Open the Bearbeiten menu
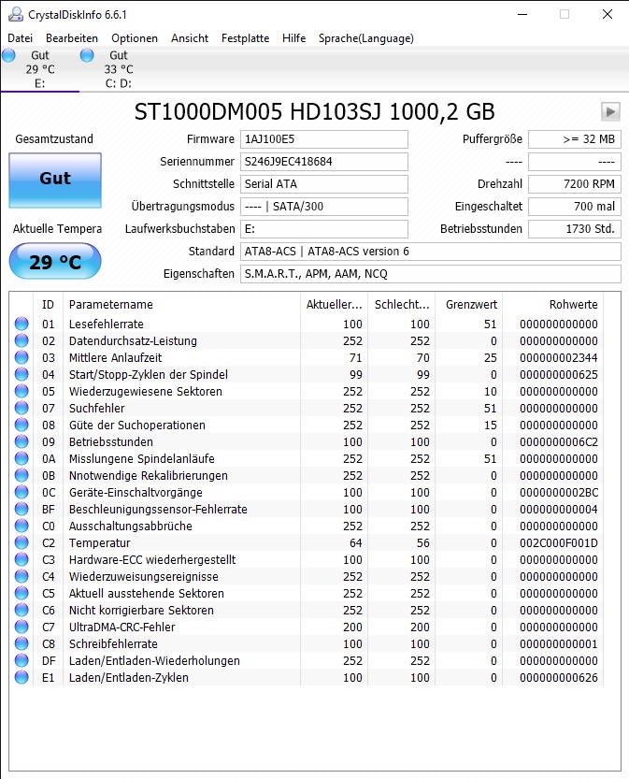The width and height of the screenshot is (629, 779). (72, 38)
